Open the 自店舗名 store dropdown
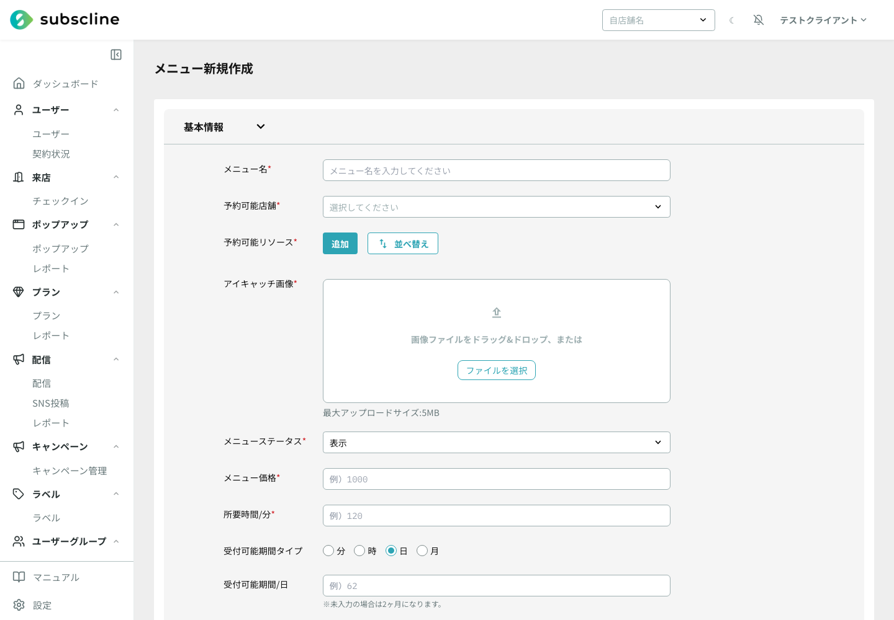Image resolution: width=894 pixels, height=620 pixels. point(659,20)
